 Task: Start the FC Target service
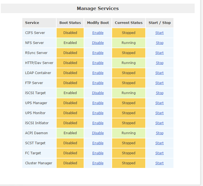pyautogui.click(x=159, y=153)
